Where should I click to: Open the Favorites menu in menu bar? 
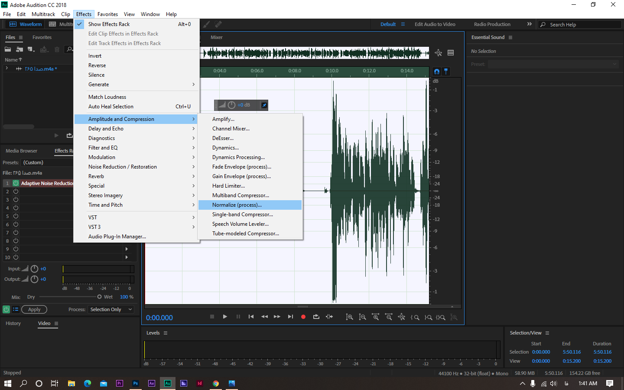[x=107, y=14]
